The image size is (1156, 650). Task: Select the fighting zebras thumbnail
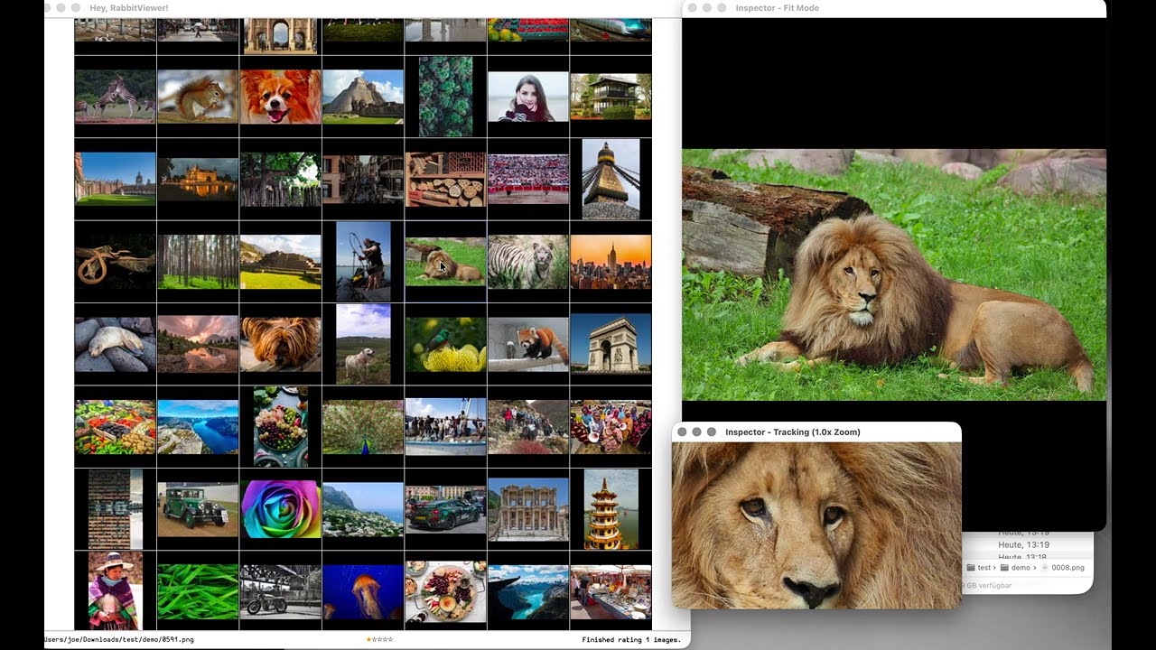(115, 97)
